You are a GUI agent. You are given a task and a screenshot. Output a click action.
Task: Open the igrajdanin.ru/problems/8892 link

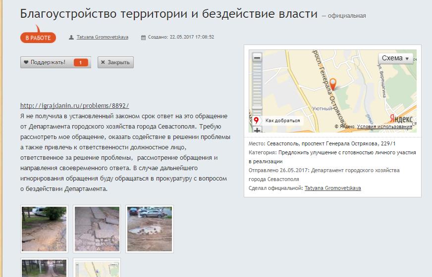click(x=74, y=106)
